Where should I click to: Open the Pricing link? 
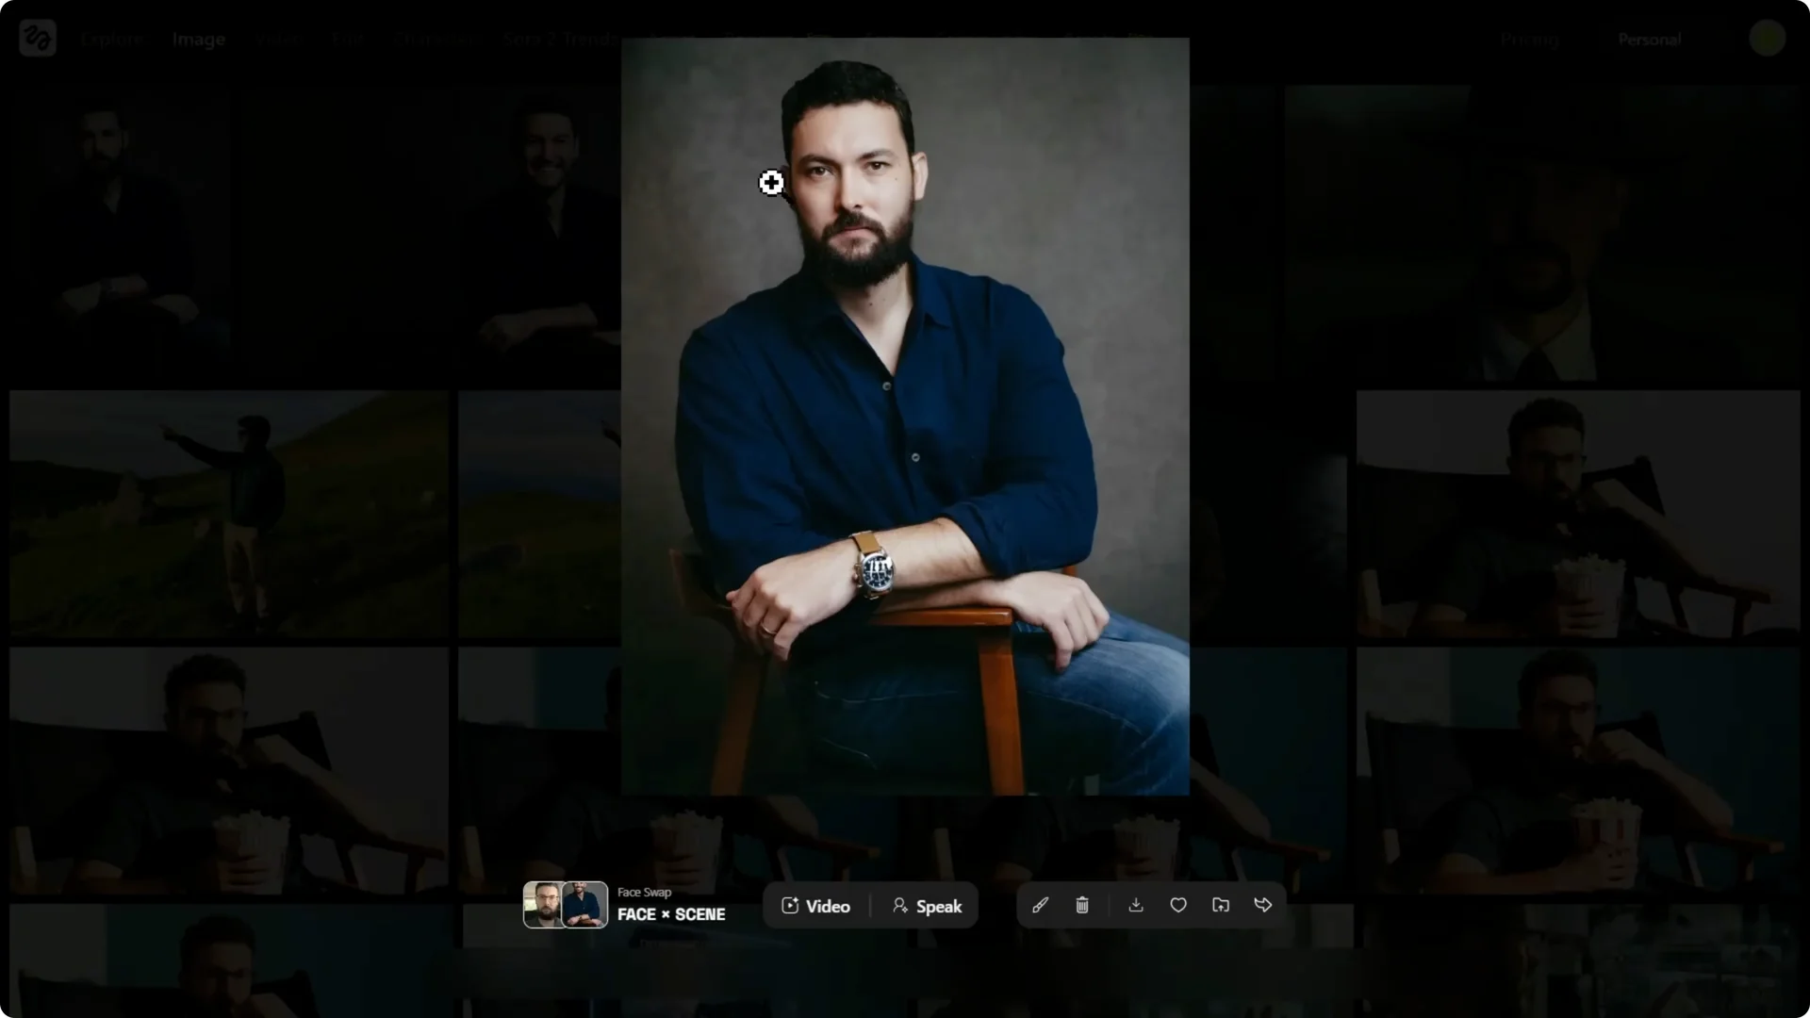tap(1529, 40)
